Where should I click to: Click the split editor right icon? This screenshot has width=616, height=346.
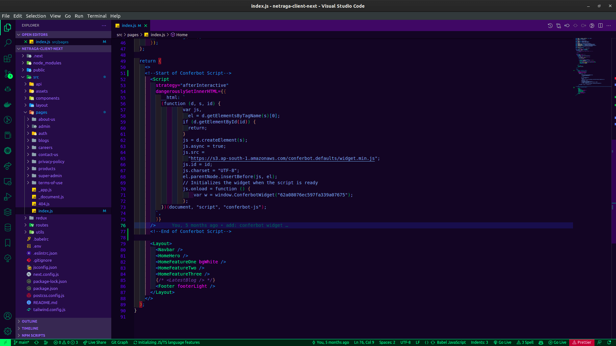(600, 26)
